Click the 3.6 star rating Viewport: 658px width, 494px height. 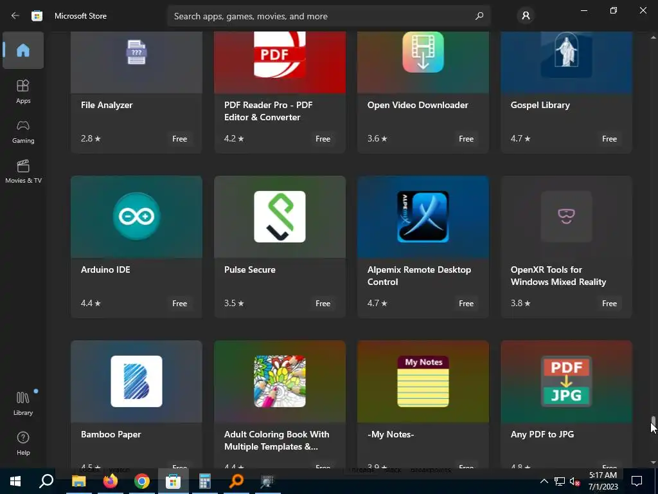(377, 138)
